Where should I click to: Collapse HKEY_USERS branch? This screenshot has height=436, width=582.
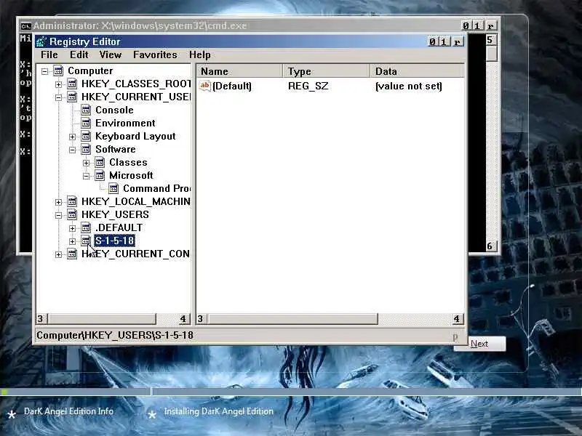[x=59, y=215]
